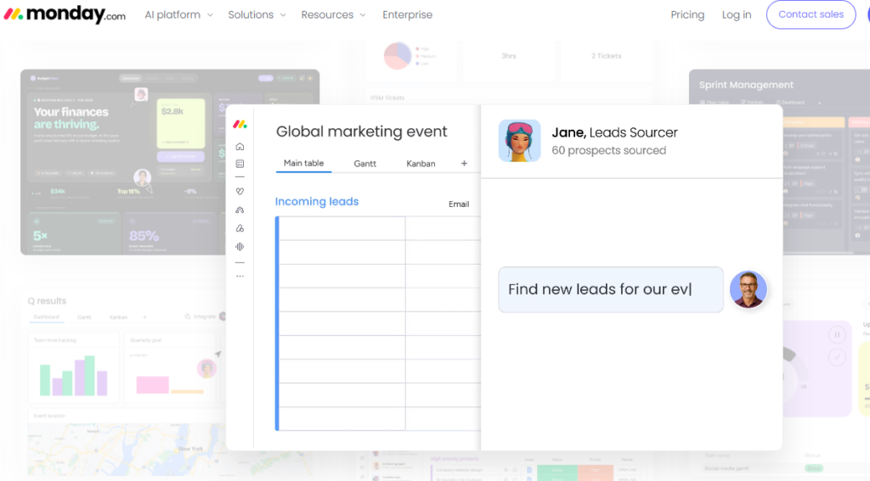Click the 60 prospects sourced text
This screenshot has width=870, height=481.
click(x=608, y=150)
